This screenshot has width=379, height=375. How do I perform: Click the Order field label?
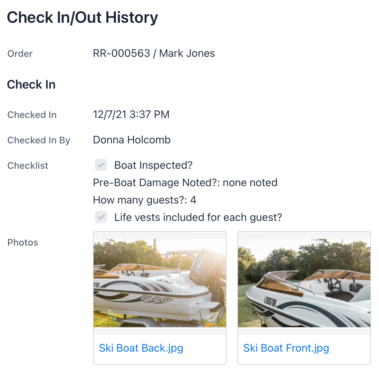coord(20,53)
